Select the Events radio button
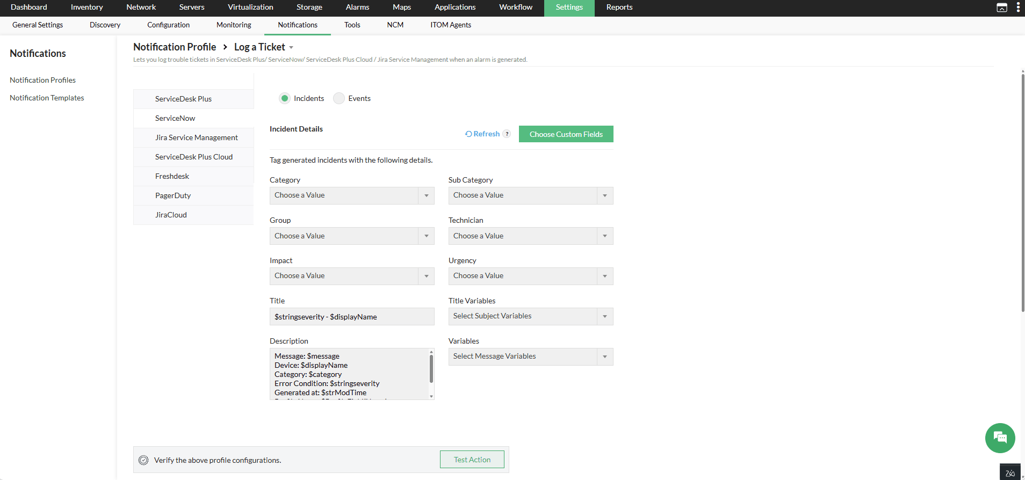Screen dimensions: 1025x480 339,98
